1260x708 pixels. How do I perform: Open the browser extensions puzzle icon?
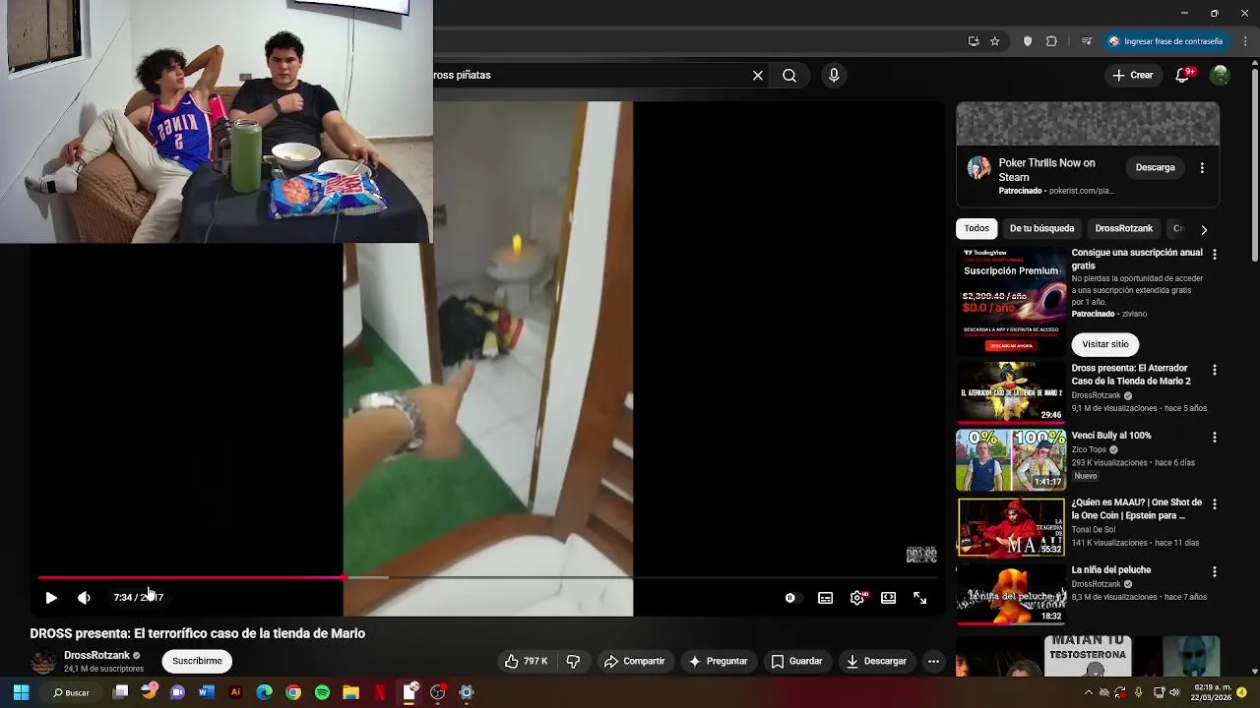1051,41
